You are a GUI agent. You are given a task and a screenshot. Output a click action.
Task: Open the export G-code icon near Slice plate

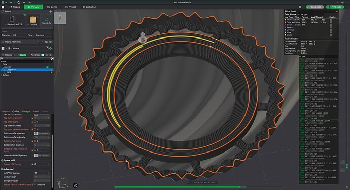click(300, 7)
